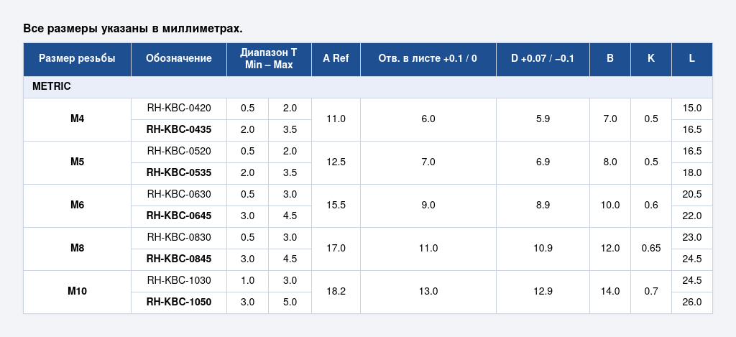The image size is (736, 337).
Task: Click the "Отв. в листе +0.1 / 0" header
Action: click(x=428, y=59)
